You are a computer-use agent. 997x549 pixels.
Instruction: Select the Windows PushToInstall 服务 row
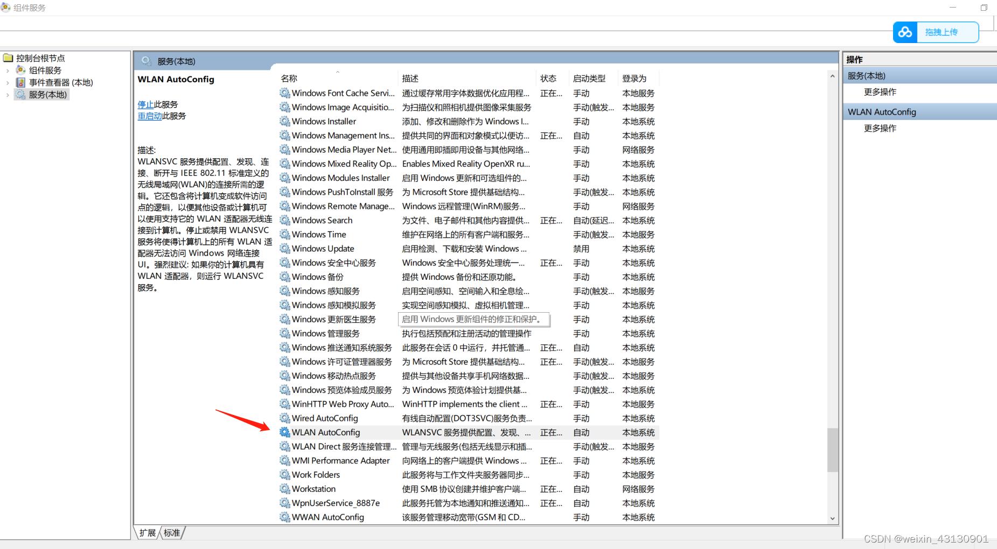pos(469,192)
